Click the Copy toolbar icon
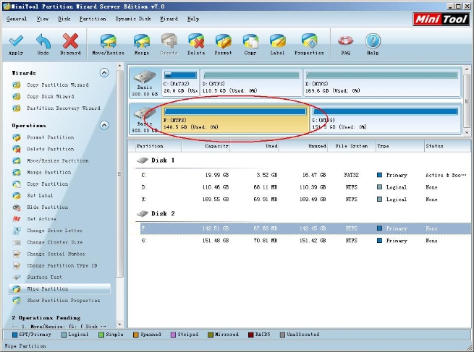This screenshot has height=352, width=474. click(250, 41)
